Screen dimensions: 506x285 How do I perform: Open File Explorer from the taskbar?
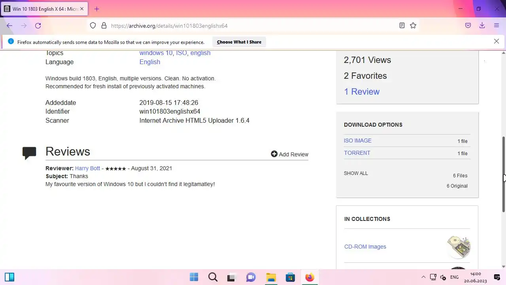coord(271,277)
